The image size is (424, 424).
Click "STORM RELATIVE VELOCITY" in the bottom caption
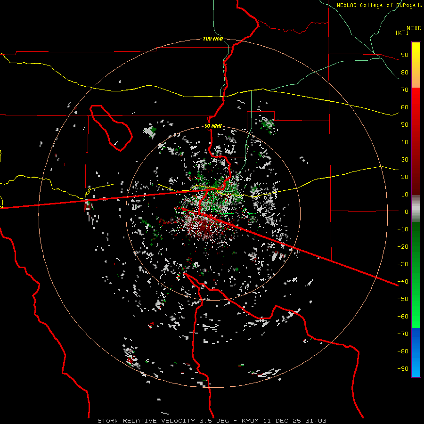(x=146, y=421)
